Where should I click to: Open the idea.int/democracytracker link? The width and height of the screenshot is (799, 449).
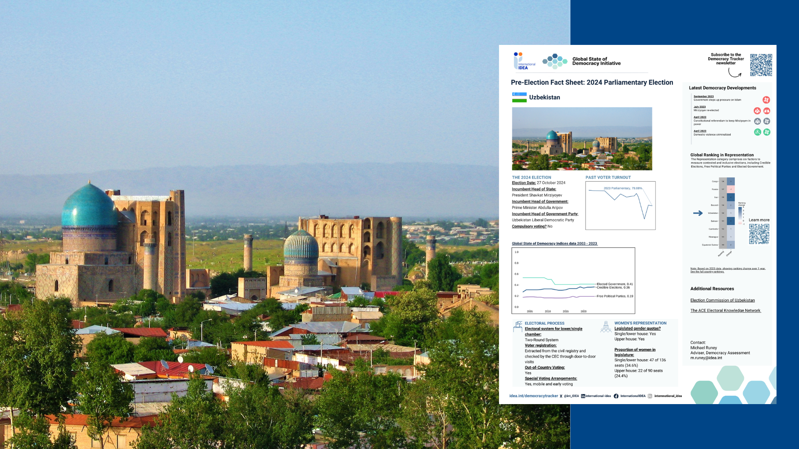tap(533, 396)
